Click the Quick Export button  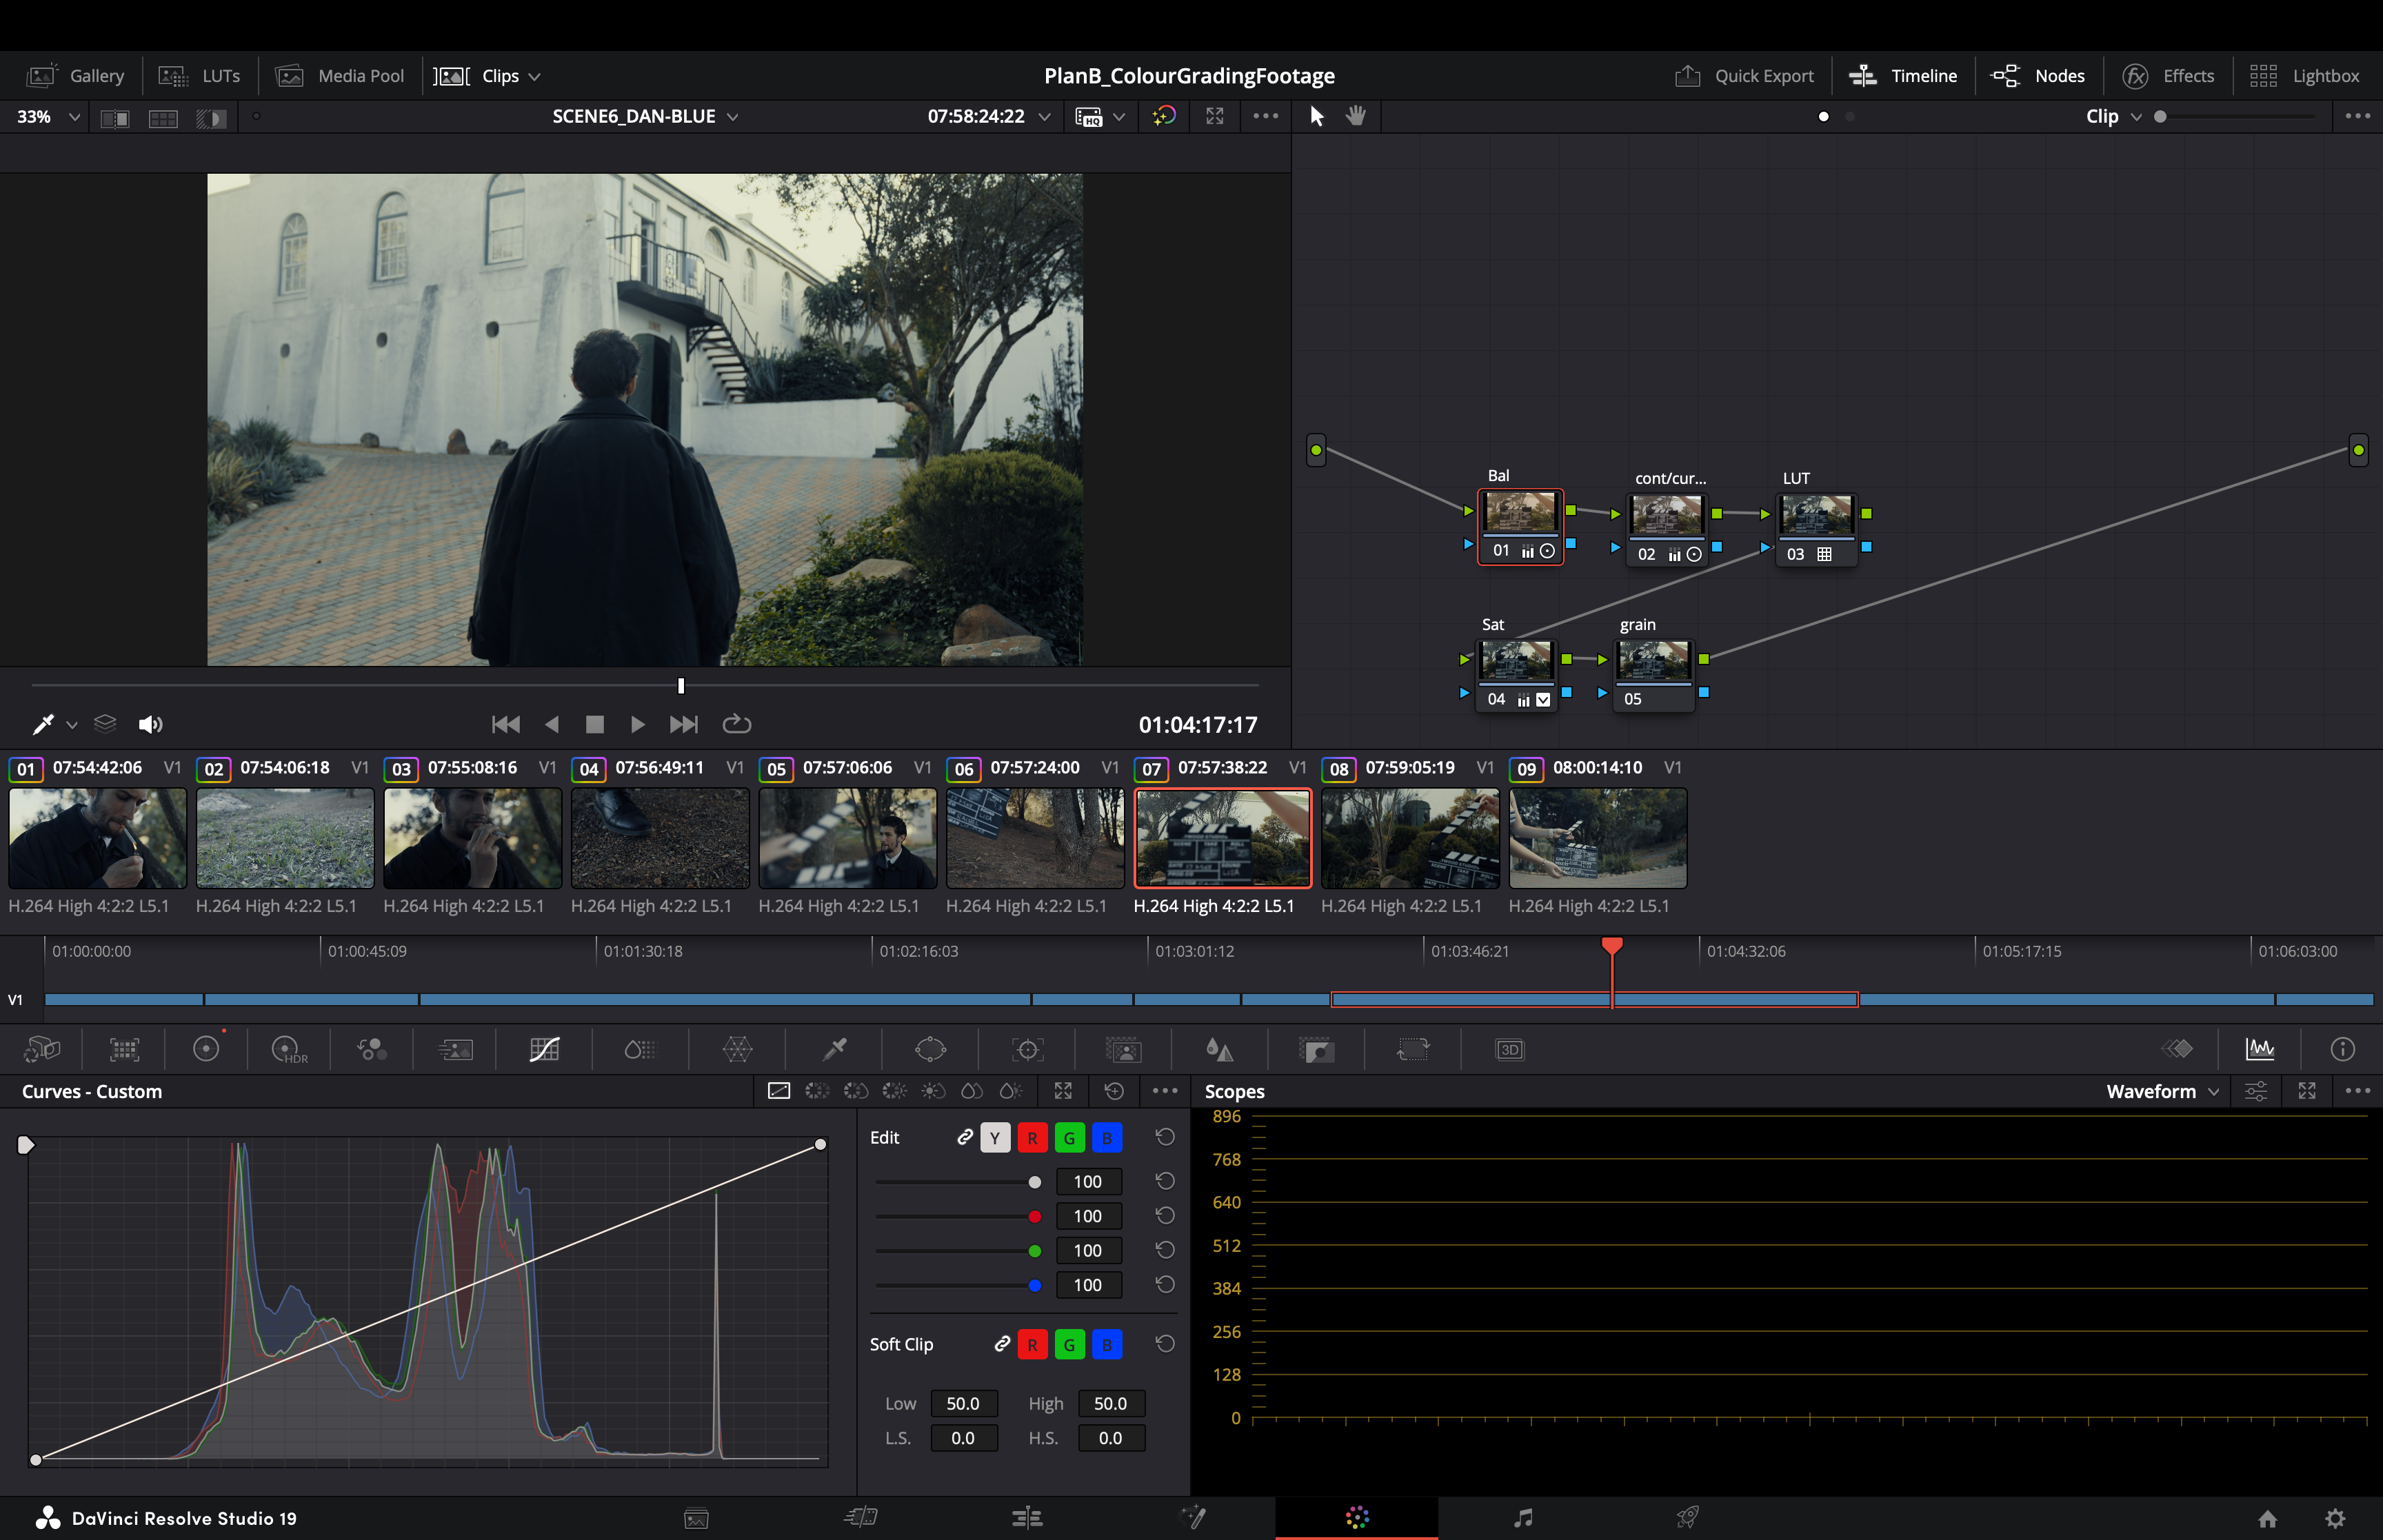pos(1744,76)
